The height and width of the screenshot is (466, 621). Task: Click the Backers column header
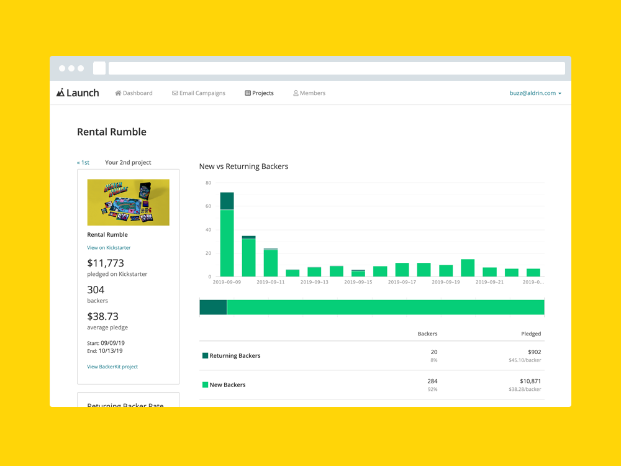coord(427,334)
